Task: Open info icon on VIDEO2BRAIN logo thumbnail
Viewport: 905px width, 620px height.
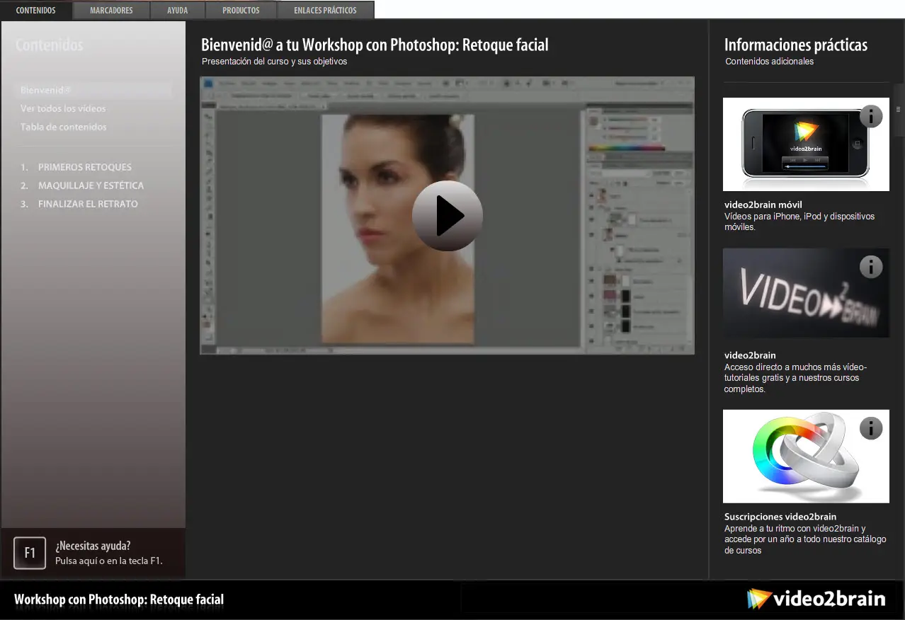Action: coord(871,267)
